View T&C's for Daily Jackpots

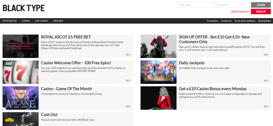coord(266,81)
